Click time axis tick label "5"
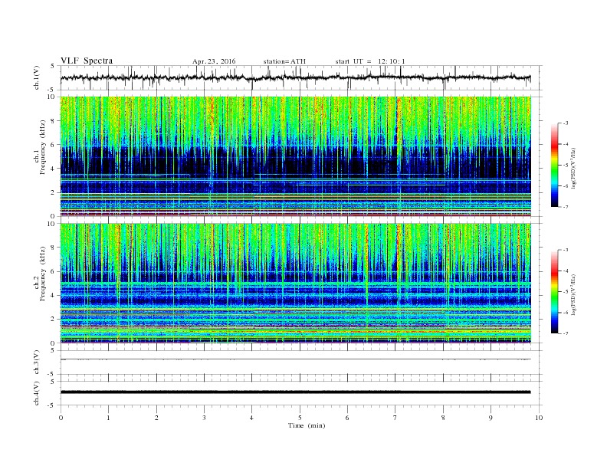607x469 pixels. click(300, 418)
